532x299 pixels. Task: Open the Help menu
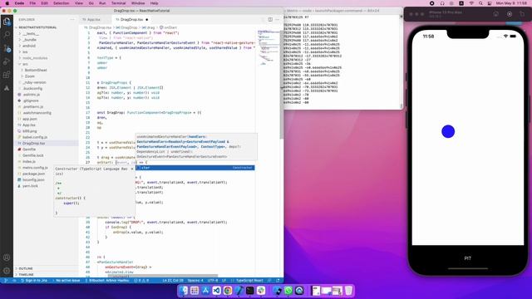tap(154, 3)
